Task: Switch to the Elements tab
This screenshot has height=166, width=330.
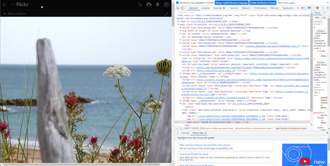Action: click(x=193, y=8)
